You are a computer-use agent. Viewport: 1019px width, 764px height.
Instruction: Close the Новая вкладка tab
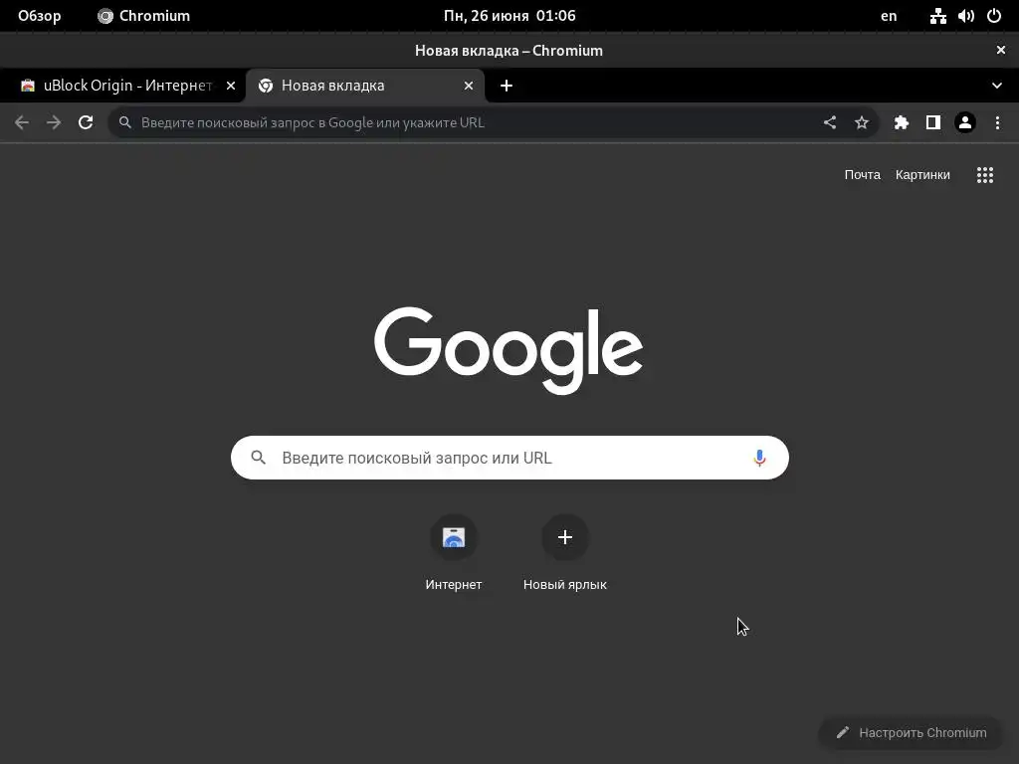pos(469,86)
